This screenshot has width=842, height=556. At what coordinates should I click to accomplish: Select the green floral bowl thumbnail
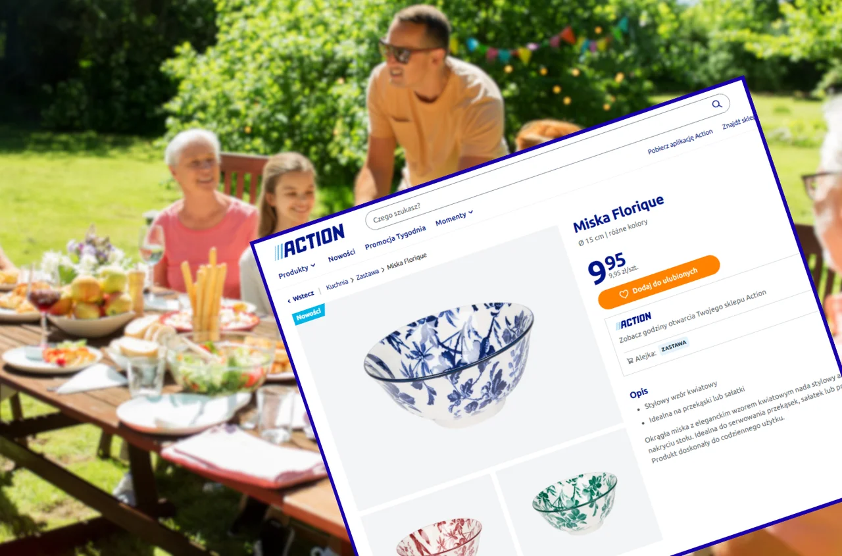576,502
